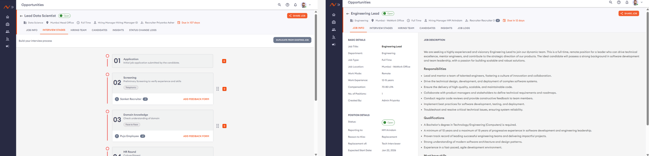The height and width of the screenshot is (156, 649).
Task: Open Insights tab in Engineering Lead window
Action: [446, 28]
